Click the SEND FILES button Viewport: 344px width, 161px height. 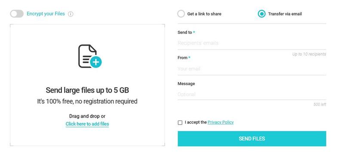coord(252,139)
